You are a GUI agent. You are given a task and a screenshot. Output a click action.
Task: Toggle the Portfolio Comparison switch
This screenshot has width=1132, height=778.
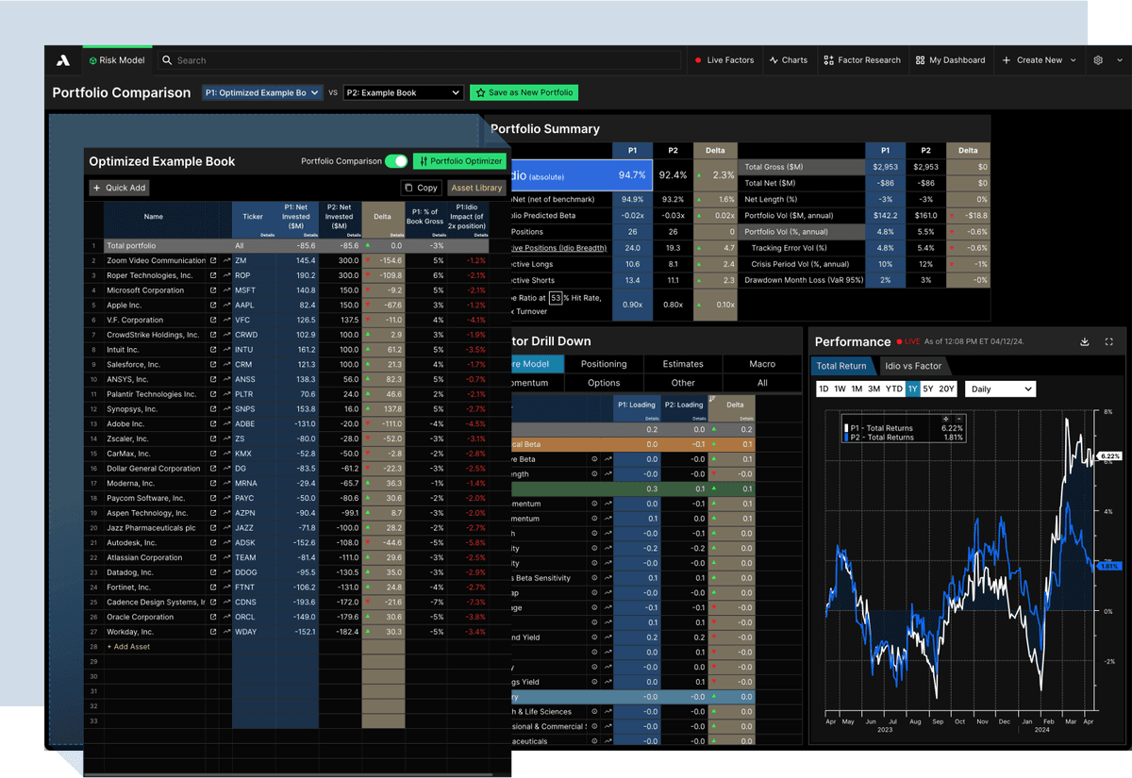pyautogui.click(x=396, y=161)
